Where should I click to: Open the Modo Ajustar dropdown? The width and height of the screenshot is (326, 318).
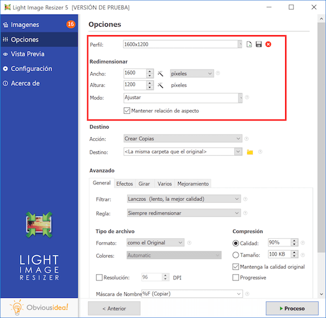click(240, 98)
